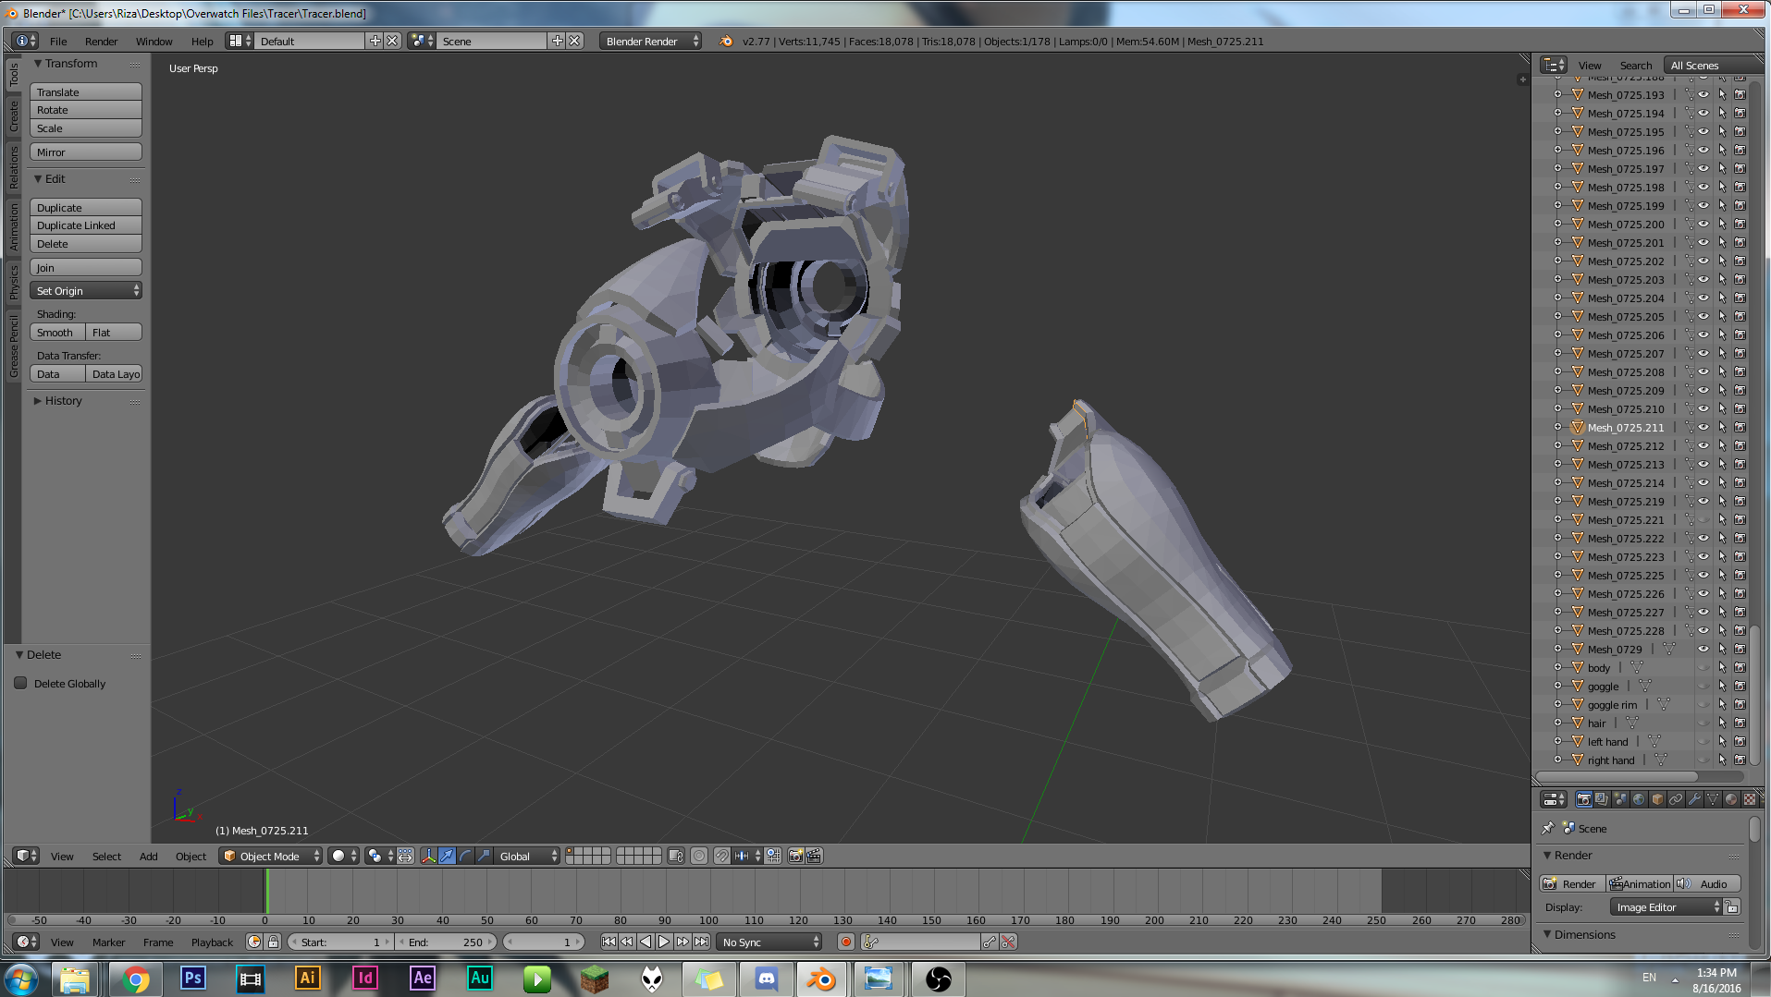The width and height of the screenshot is (1771, 997).
Task: Select the translate manipulator arrow icon
Action: [447, 856]
